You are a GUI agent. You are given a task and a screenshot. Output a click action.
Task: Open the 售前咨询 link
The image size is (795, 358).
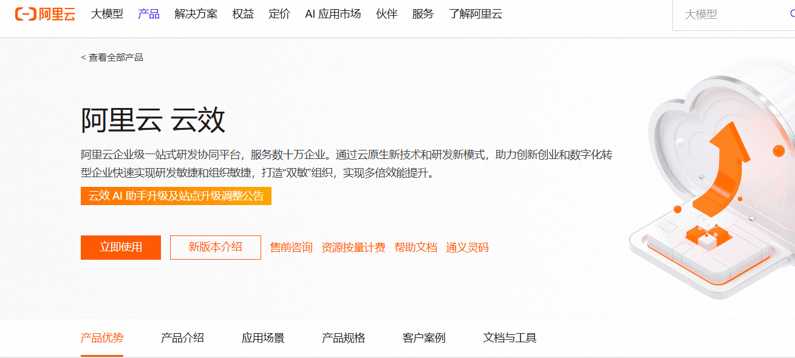tap(291, 248)
